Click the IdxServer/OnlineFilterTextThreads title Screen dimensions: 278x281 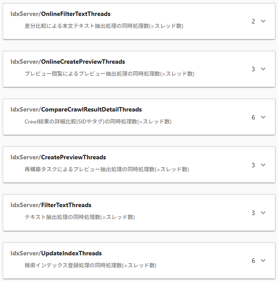61,14
